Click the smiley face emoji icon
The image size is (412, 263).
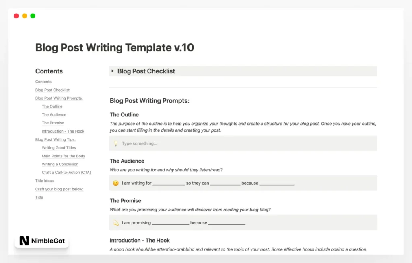click(116, 183)
